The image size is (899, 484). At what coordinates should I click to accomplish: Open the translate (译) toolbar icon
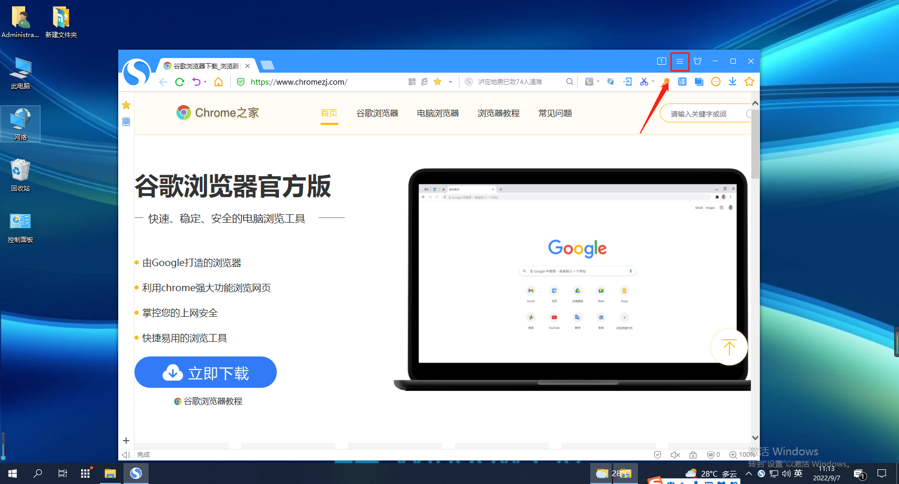point(682,82)
